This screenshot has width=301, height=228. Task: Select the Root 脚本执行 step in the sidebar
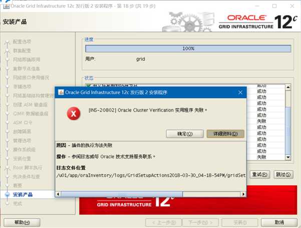28,167
